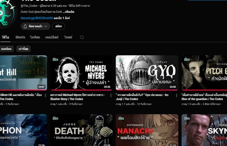The height and width of the screenshot is (146, 227).
Task: Switch to the เพลย์ลิสต์ tab
Action: tap(52, 37)
